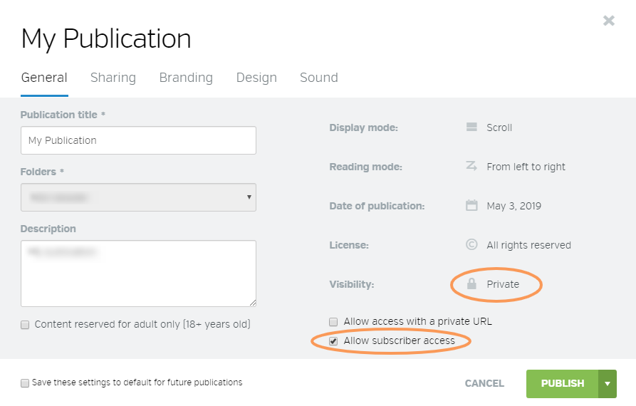Click the copyright license icon

tap(471, 245)
